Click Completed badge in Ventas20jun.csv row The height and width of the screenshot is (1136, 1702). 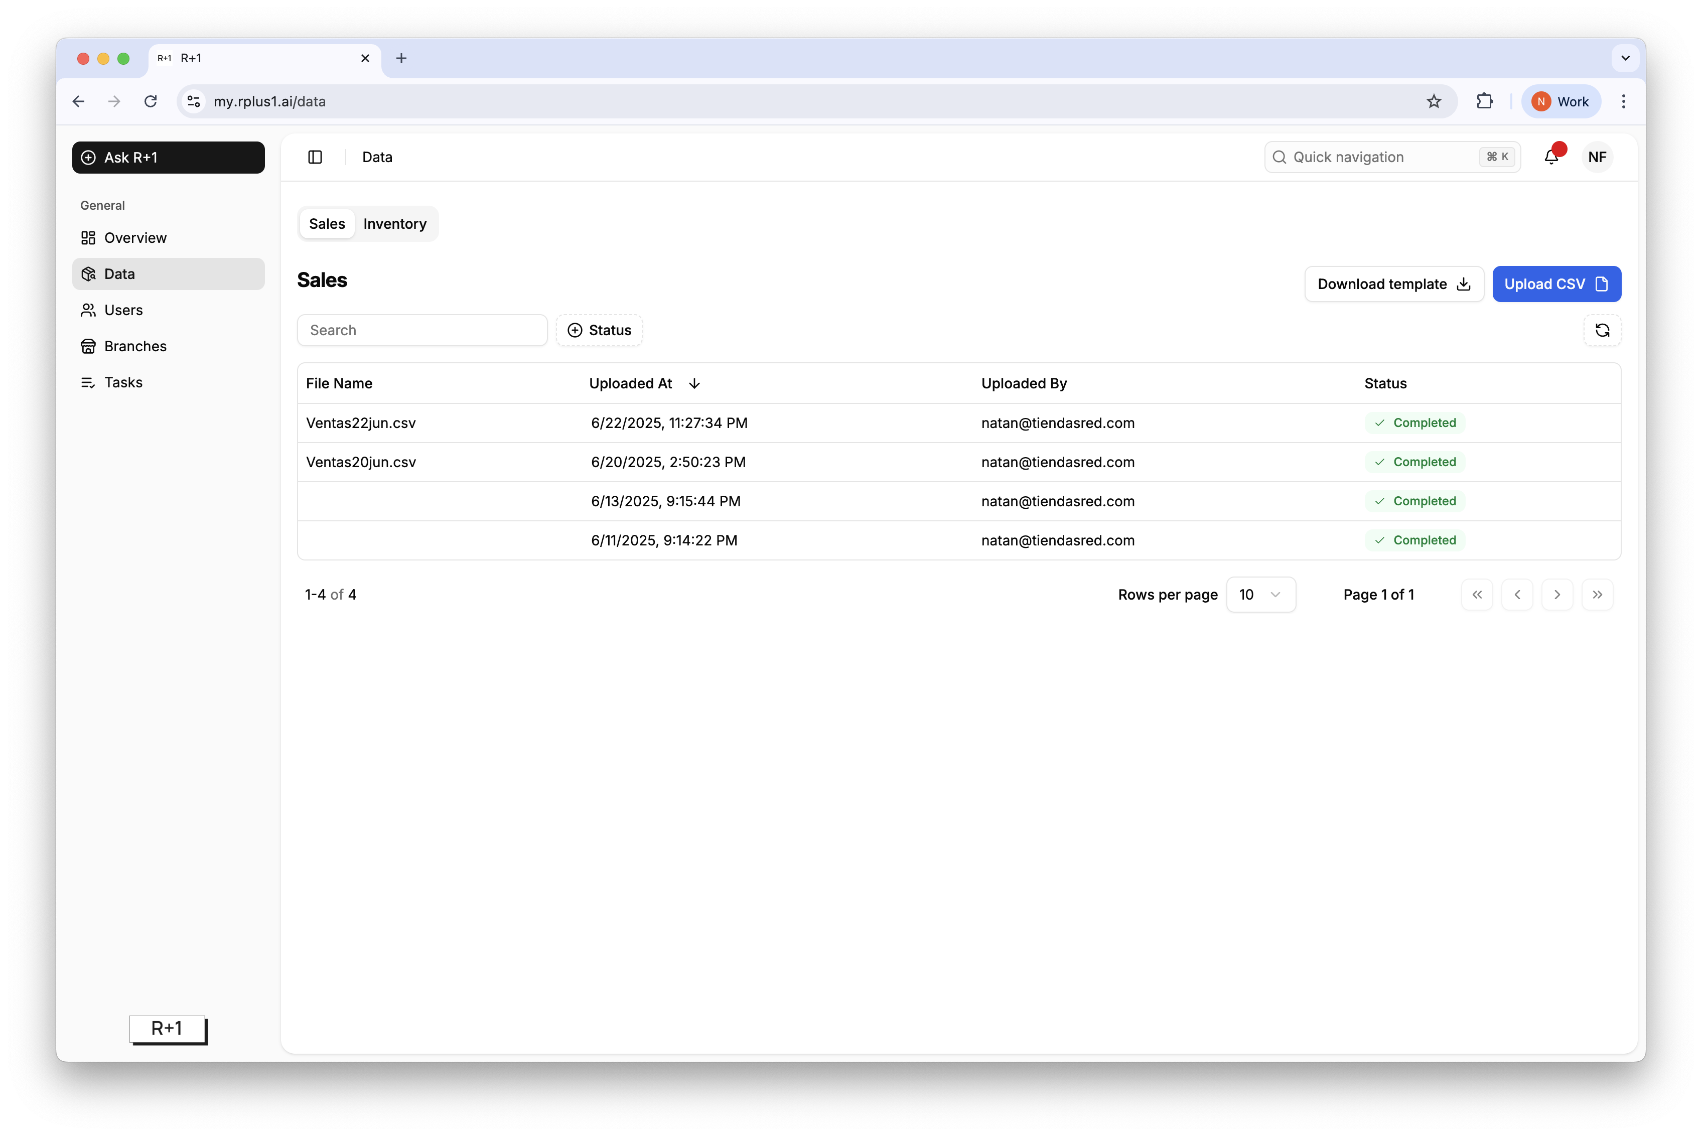1414,462
